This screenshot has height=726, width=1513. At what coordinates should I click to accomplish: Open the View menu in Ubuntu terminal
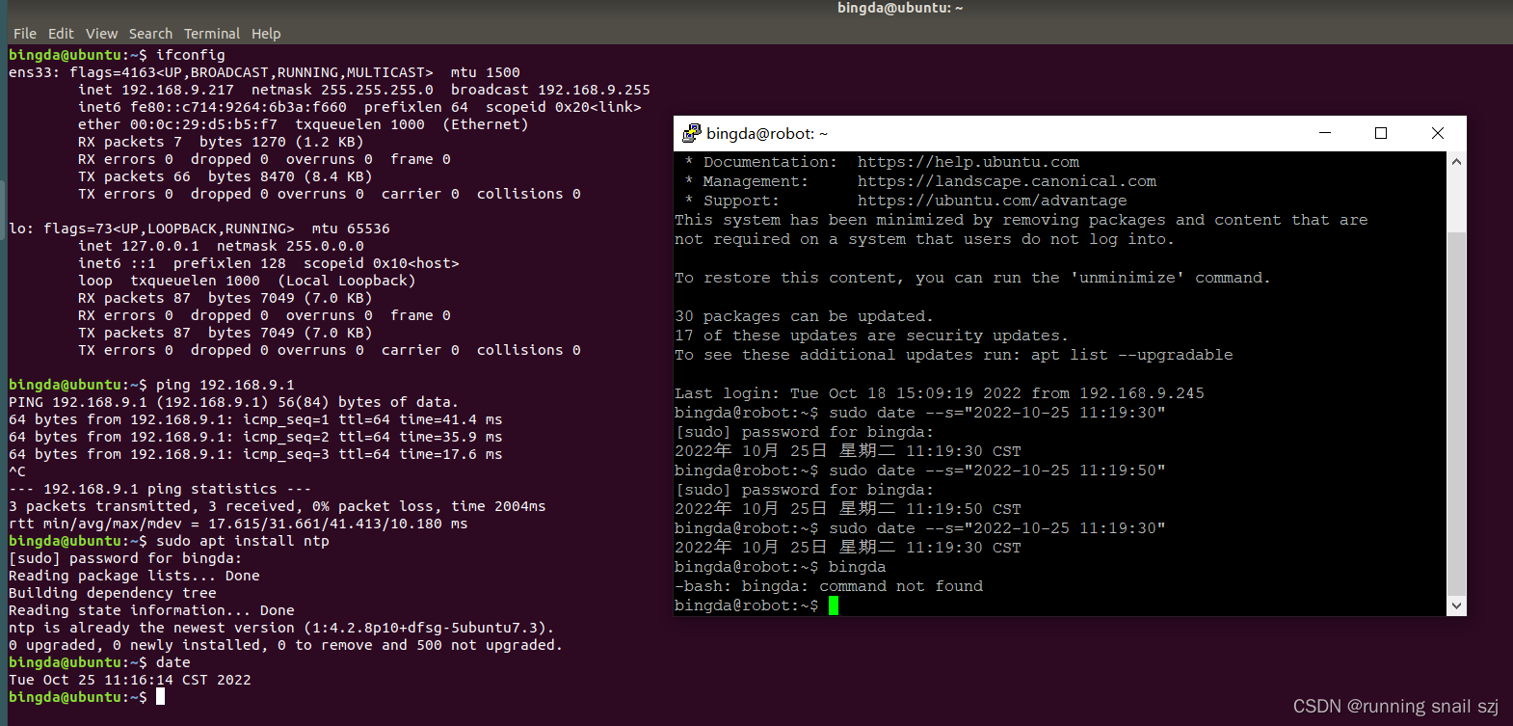coord(101,34)
